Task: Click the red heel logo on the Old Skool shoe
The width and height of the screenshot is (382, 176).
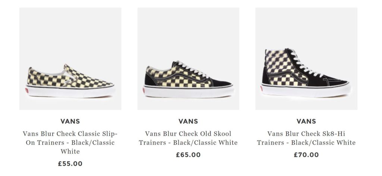Action: click(144, 90)
